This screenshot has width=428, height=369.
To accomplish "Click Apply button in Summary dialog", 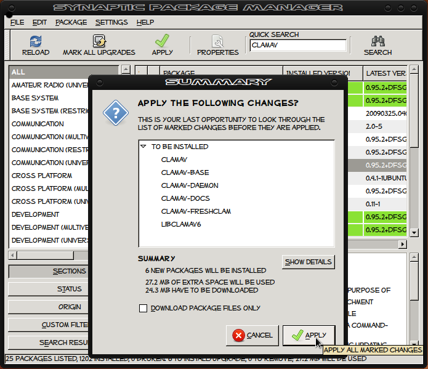I will [x=309, y=335].
